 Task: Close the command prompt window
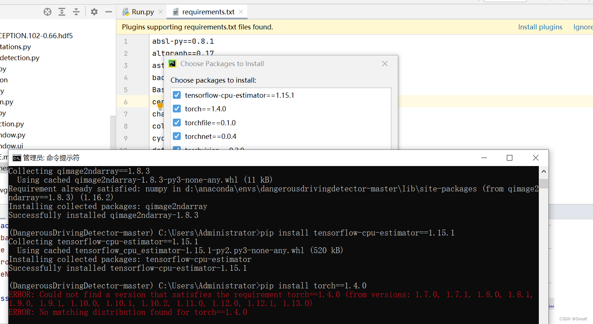coord(536,158)
